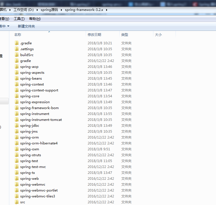Viewport: 216px width, 205px height.
Task: Click the spring-tx folder icon
Action: [x=17, y=172]
